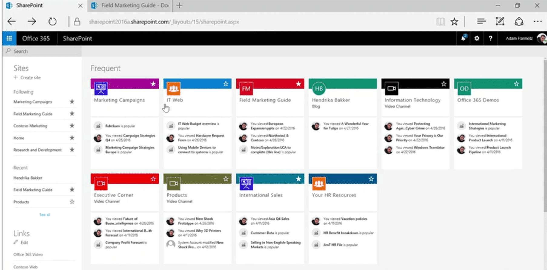Switch to Field Marketing Guide browser tab

point(130,5)
